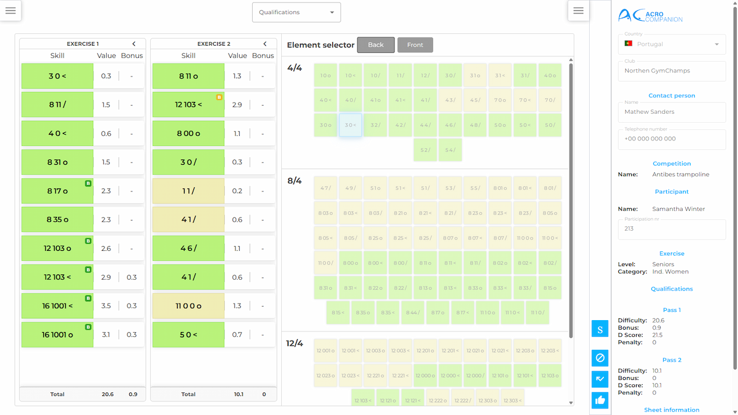Click the 16 1001 < skill in Exercise 1

tap(58, 306)
